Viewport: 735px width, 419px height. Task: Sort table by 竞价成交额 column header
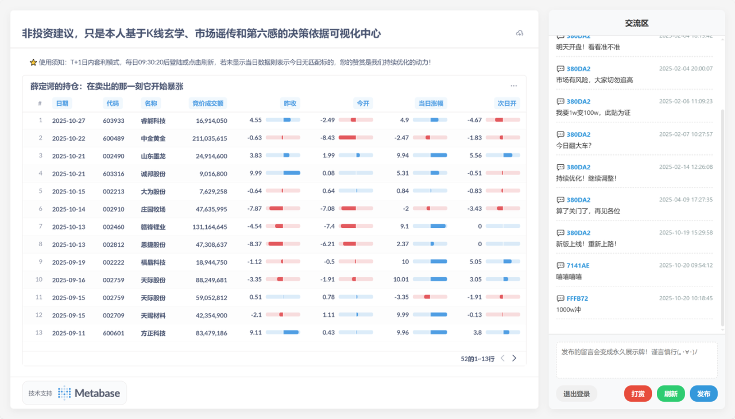[208, 103]
